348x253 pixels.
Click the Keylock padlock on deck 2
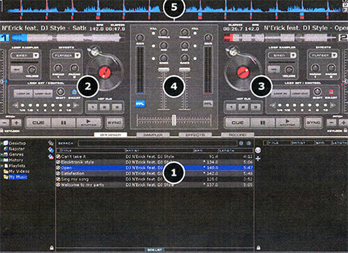pyautogui.click(x=345, y=130)
